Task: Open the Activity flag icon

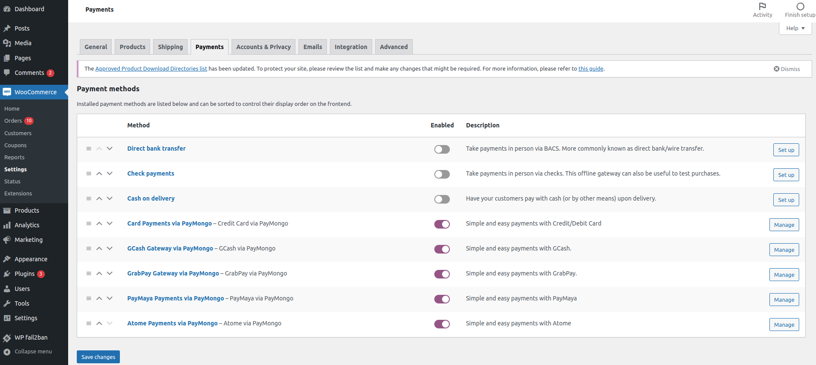Action: click(x=763, y=6)
